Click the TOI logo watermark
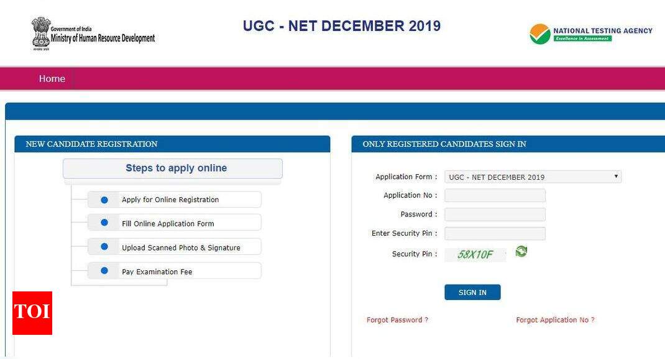This screenshot has width=665, height=359. [x=30, y=312]
